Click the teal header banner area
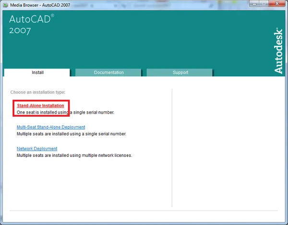This screenshot has height=225, width=288. point(144,38)
